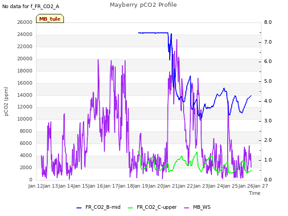The image size is (288, 216).
Task: Click the 18000 left axis value
Action: pos(25,71)
